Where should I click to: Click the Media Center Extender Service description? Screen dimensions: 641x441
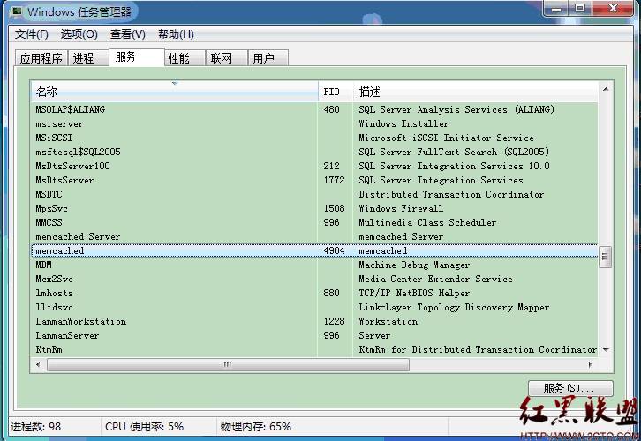click(x=436, y=279)
